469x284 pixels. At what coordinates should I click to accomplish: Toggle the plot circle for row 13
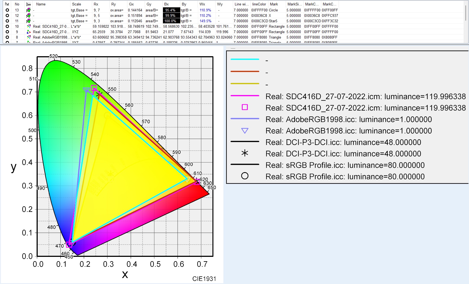coord(7,10)
